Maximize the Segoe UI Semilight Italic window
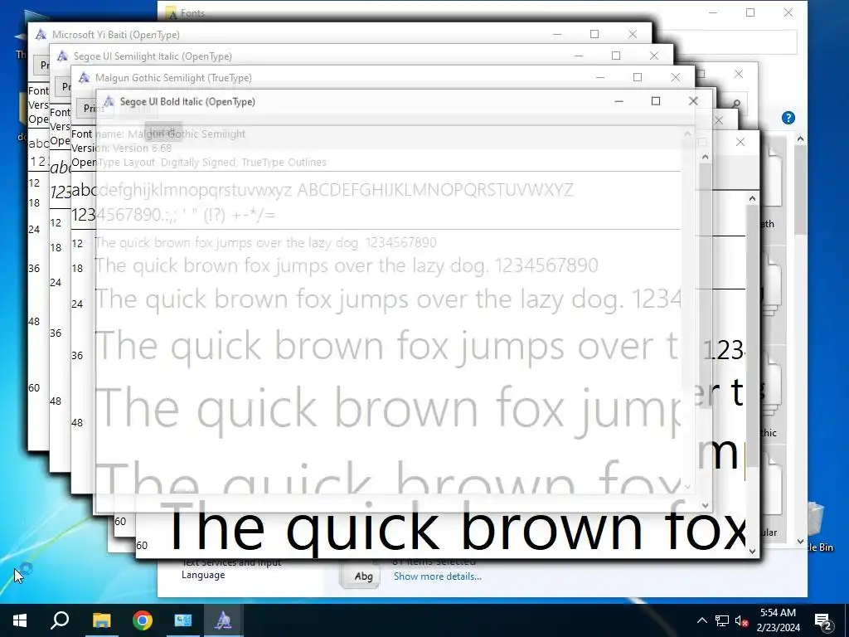 pos(616,56)
